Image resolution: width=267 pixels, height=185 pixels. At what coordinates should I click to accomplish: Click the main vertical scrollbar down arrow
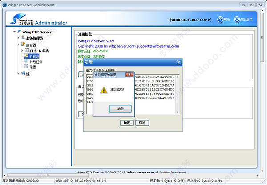coord(262,171)
